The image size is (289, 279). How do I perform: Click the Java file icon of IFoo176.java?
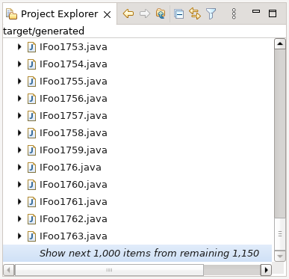click(31, 168)
